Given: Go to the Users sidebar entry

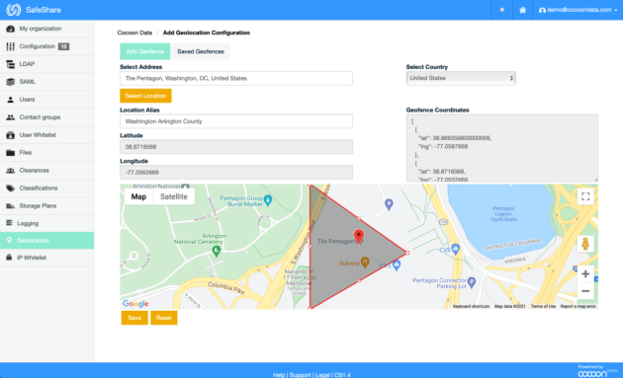Looking at the screenshot, I should [x=46, y=100].
